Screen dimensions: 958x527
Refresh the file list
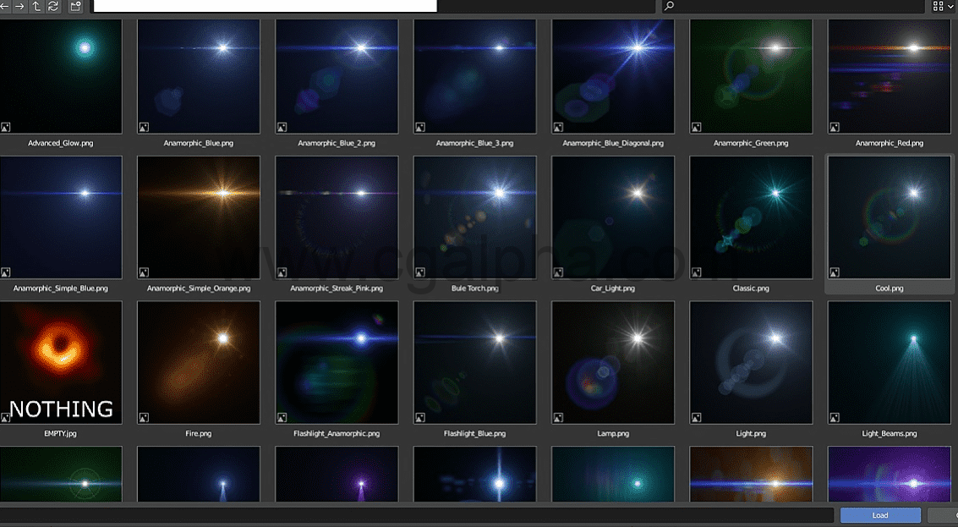click(x=53, y=6)
